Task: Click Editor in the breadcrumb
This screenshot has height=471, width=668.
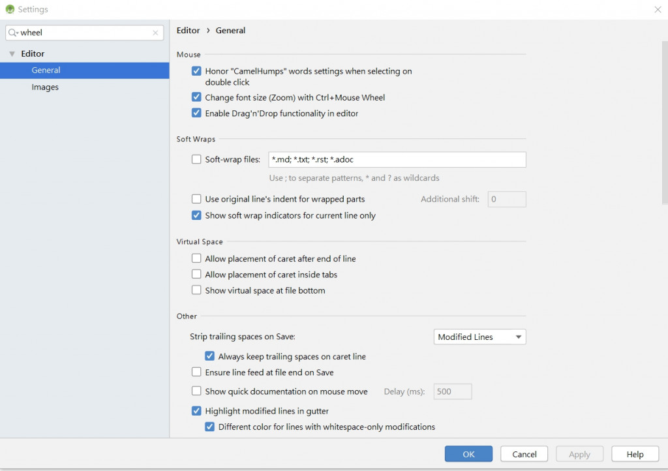Action: 188,31
